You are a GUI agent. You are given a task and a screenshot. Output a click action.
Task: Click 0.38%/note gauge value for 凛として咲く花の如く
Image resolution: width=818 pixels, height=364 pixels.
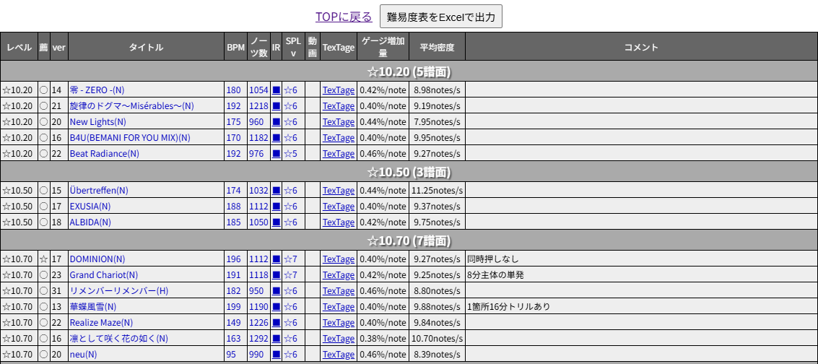[383, 339]
